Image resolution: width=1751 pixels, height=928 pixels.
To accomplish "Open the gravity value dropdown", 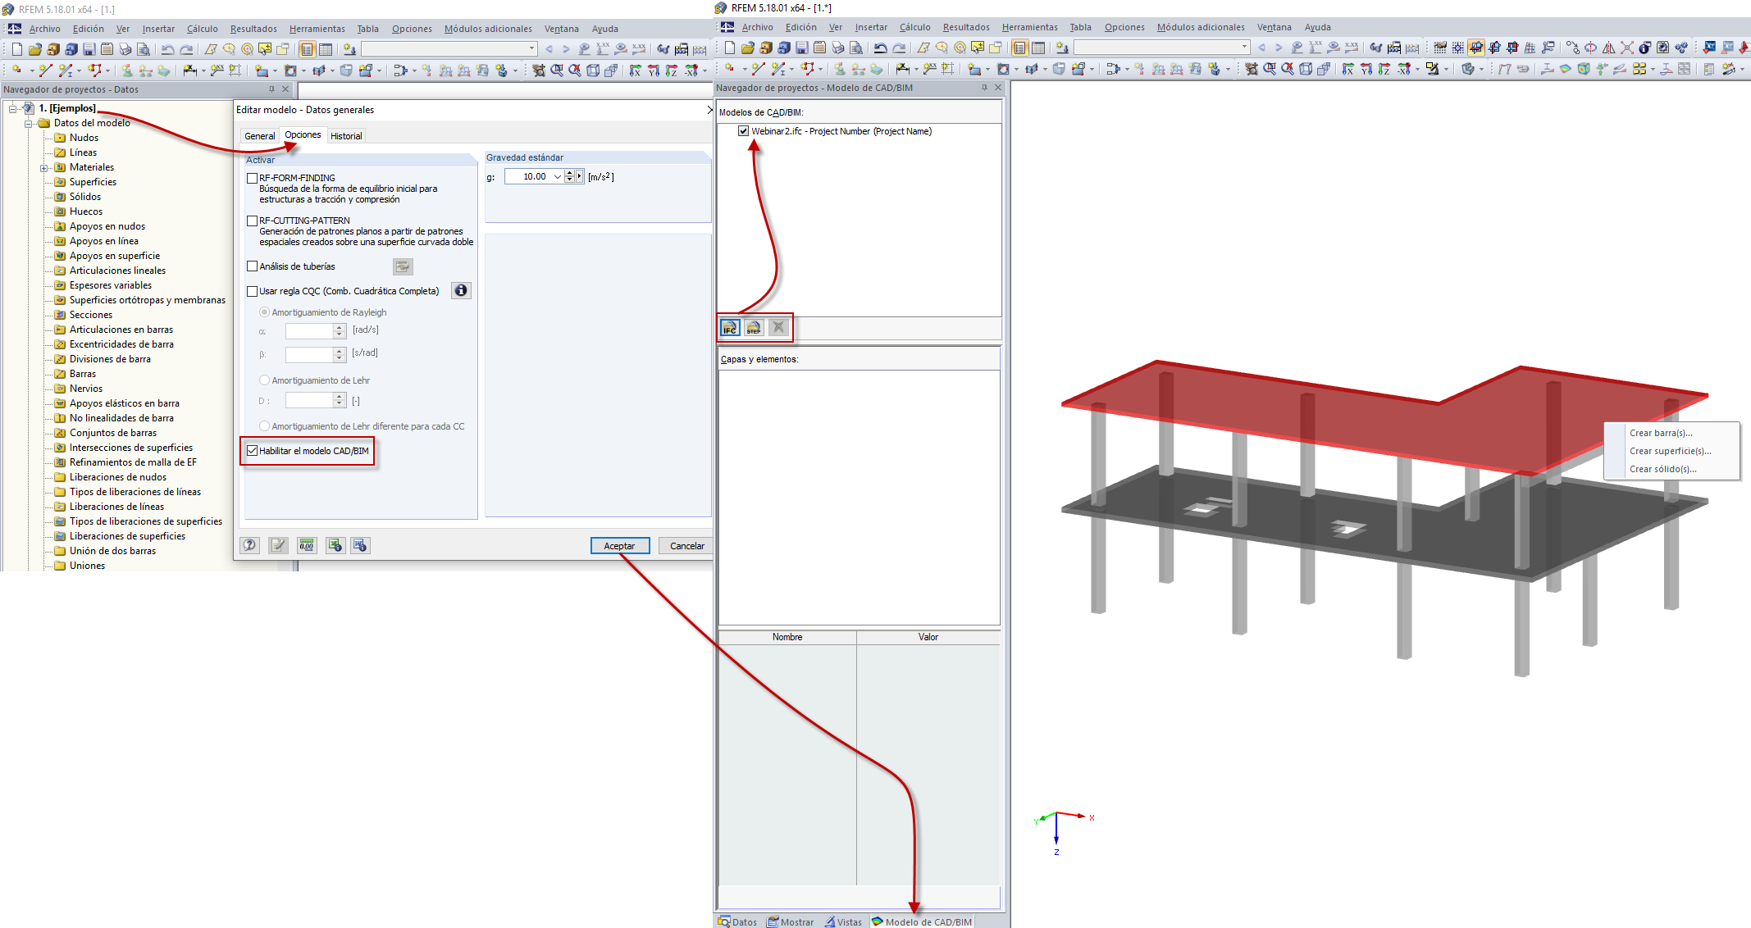I will 557,176.
